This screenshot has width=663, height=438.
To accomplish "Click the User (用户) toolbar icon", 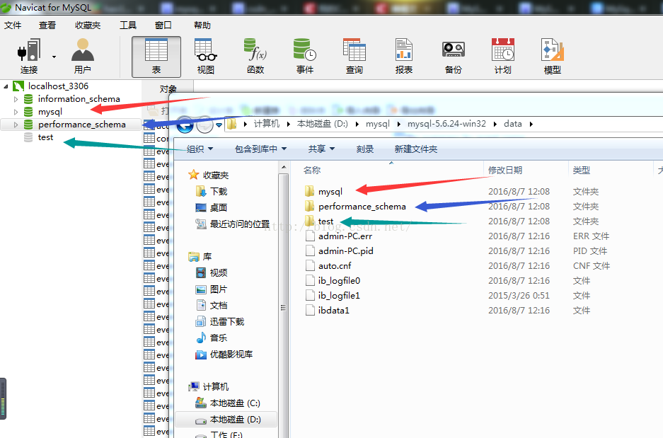I will click(x=83, y=56).
